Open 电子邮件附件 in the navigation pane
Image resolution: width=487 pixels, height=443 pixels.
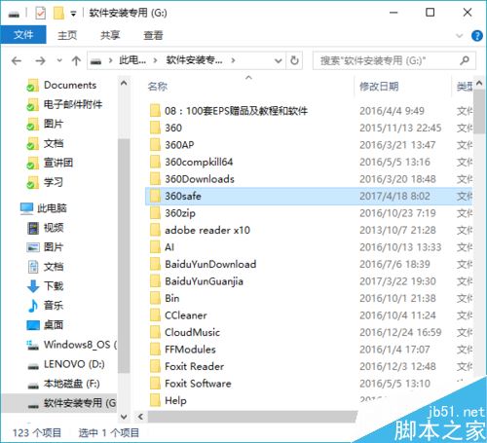click(73, 104)
